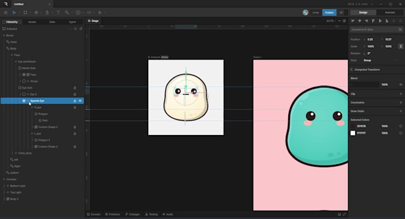Toggle lock on Eye 2 row
The width and height of the screenshot is (405, 219).
point(75,95)
